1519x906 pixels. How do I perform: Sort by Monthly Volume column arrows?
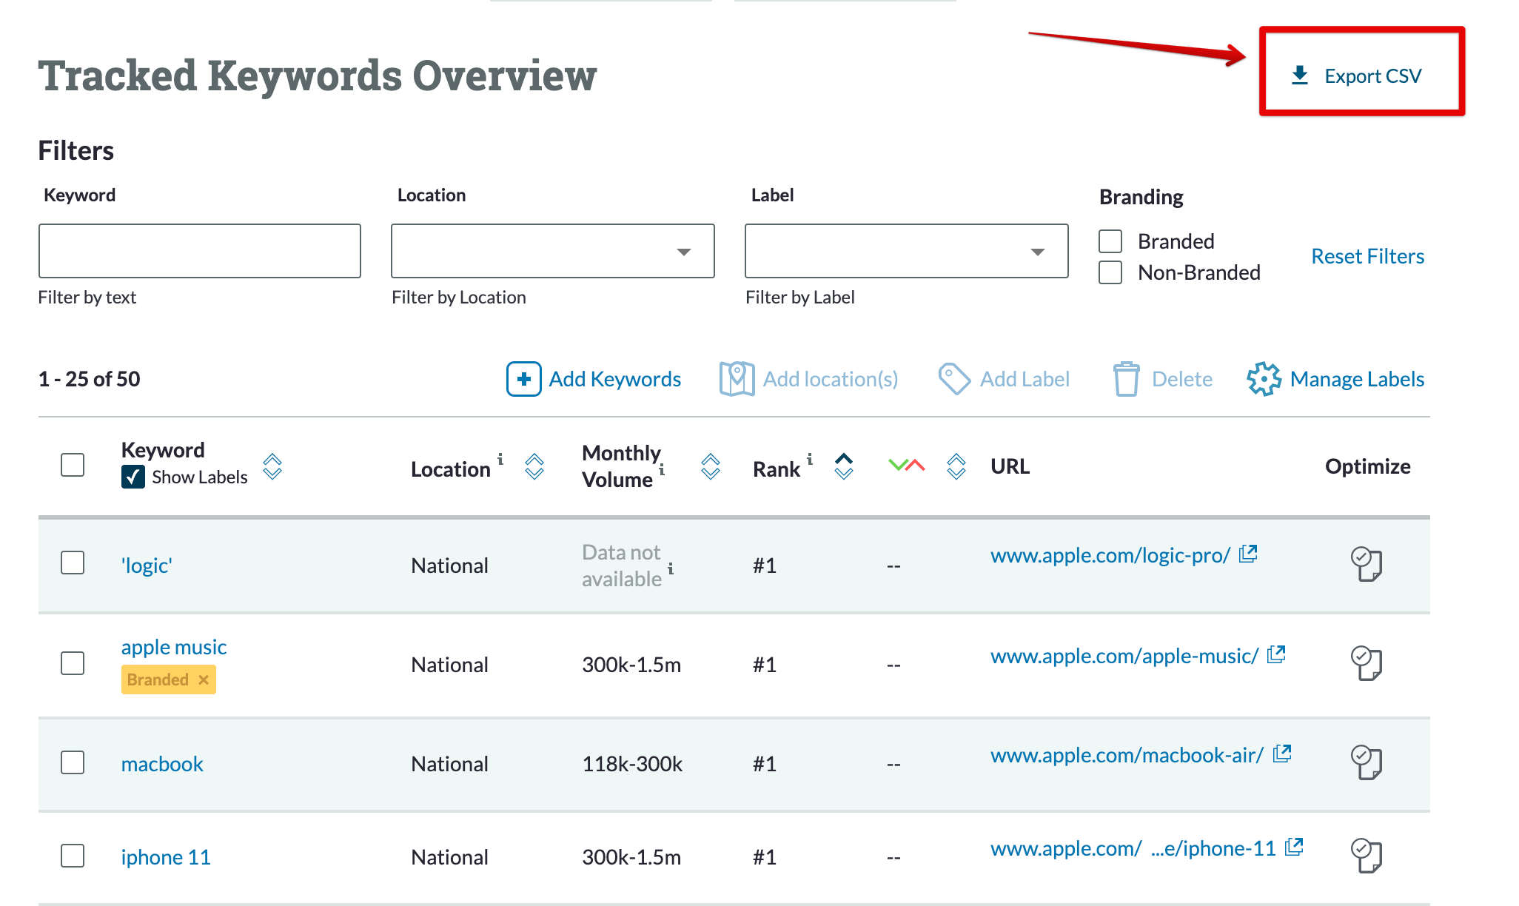[711, 466]
